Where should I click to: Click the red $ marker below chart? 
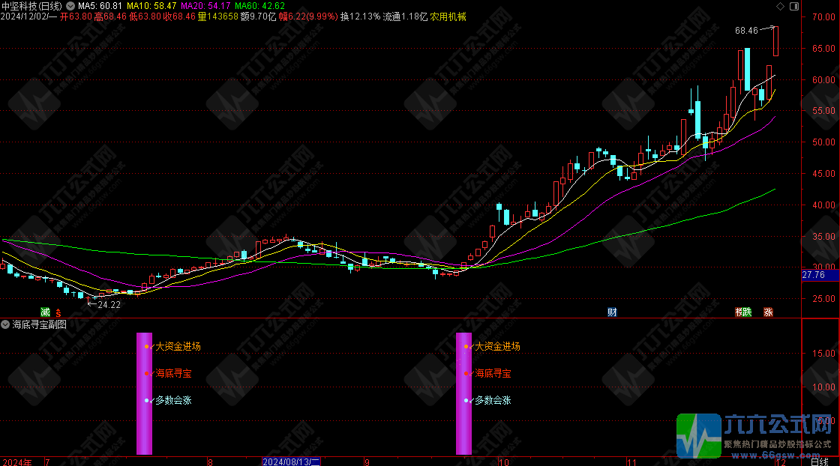point(58,312)
